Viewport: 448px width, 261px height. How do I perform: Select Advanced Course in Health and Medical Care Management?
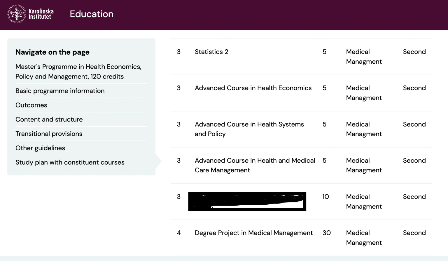click(255, 165)
